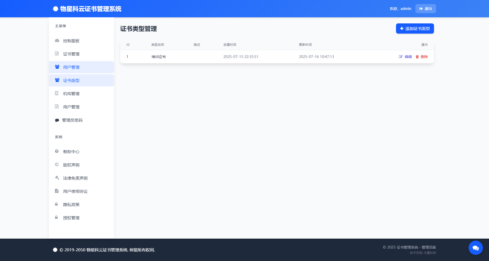Click the ID cell showing 1
The image size is (489, 261).
click(x=127, y=57)
